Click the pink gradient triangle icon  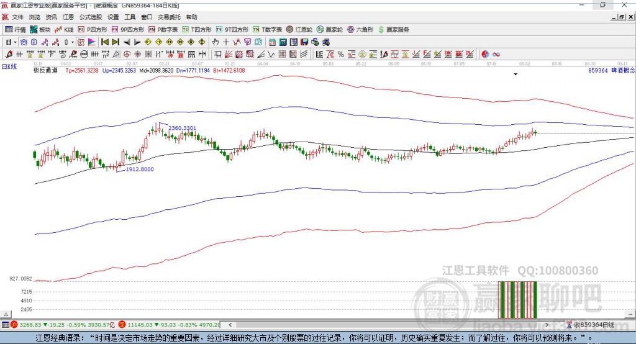click(x=92, y=42)
